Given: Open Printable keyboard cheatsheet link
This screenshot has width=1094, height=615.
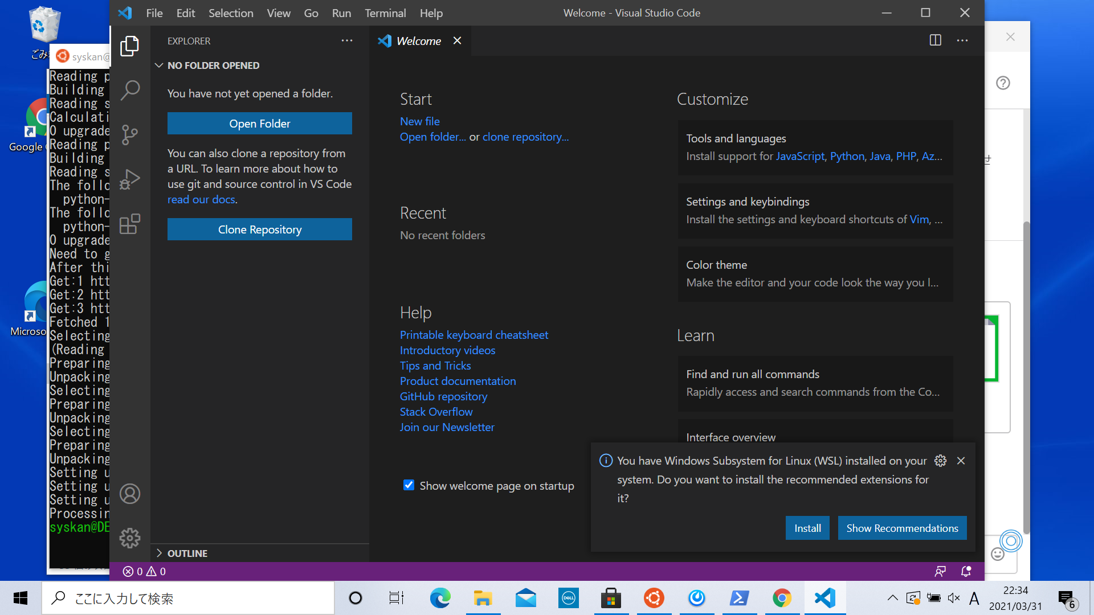Looking at the screenshot, I should (x=474, y=335).
